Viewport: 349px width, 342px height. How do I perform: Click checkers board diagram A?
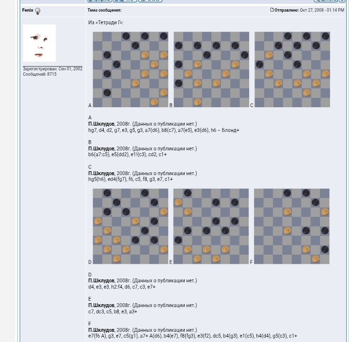(130, 69)
